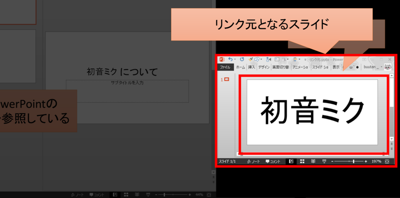The height and width of the screenshot is (198, 400).
Task: Toggle ノート pane in the small window
Action: point(253,161)
